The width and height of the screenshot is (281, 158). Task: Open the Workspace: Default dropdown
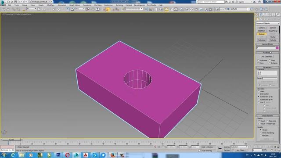click(x=40, y=2)
